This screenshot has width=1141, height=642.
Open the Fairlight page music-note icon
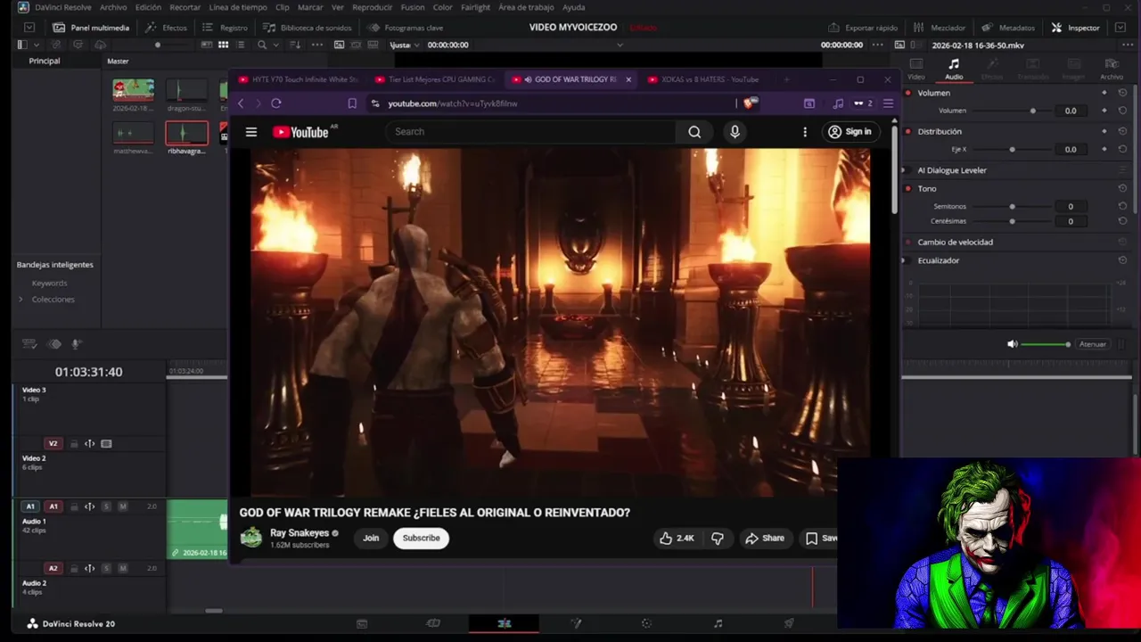[x=718, y=623]
